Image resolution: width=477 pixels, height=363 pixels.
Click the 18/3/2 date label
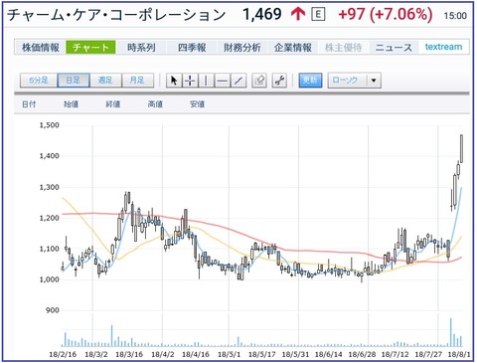[x=96, y=354]
